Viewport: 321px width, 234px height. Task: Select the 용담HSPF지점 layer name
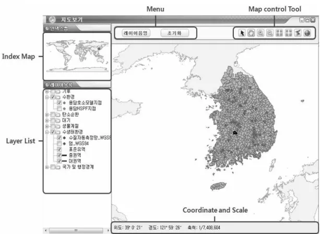tap(82, 108)
